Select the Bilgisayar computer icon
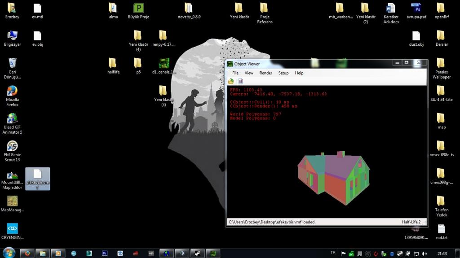 [12, 39]
